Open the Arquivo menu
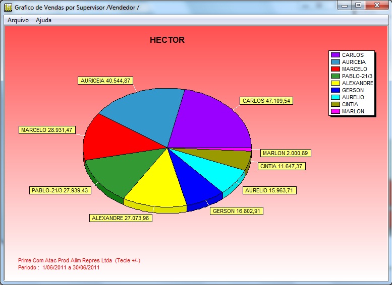Screen dimensions: 392x285 click(x=18, y=20)
